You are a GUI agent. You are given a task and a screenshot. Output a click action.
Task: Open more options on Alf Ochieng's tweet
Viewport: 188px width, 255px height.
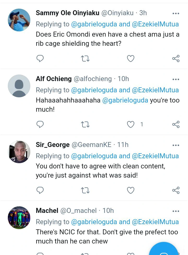(x=176, y=79)
